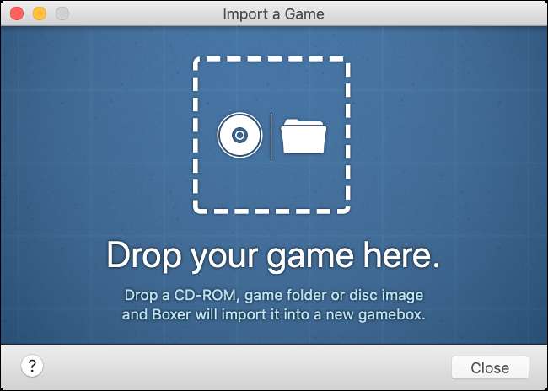Click the words game folder in the description
The width and height of the screenshot is (548, 391).
click(286, 296)
